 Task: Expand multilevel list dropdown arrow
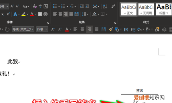pyautogui.click(x=75, y=7)
